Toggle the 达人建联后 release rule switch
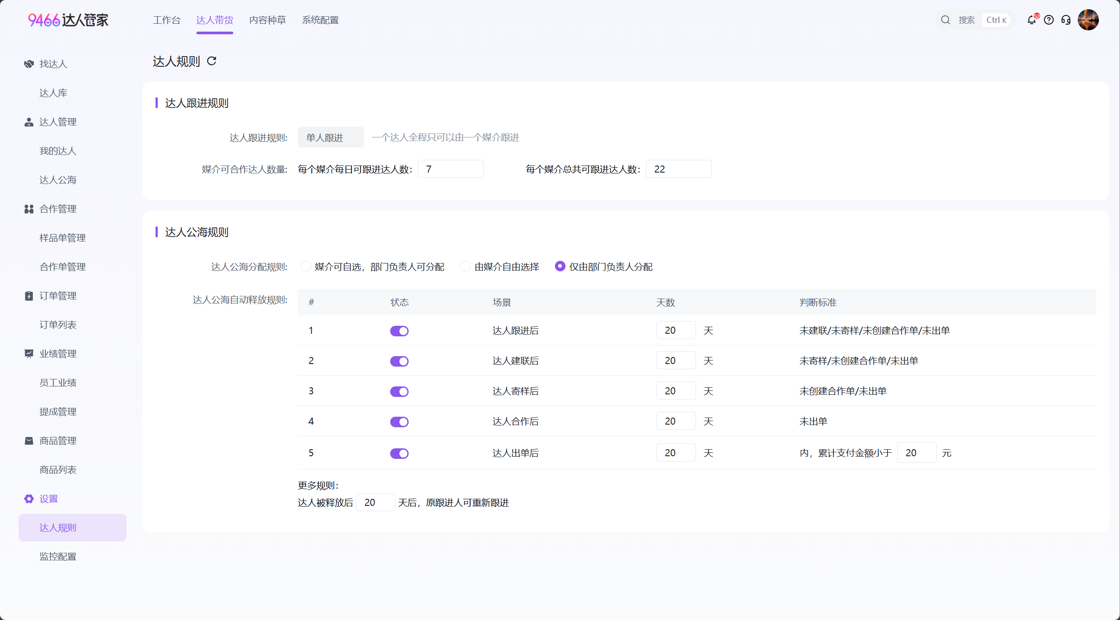 tap(399, 361)
